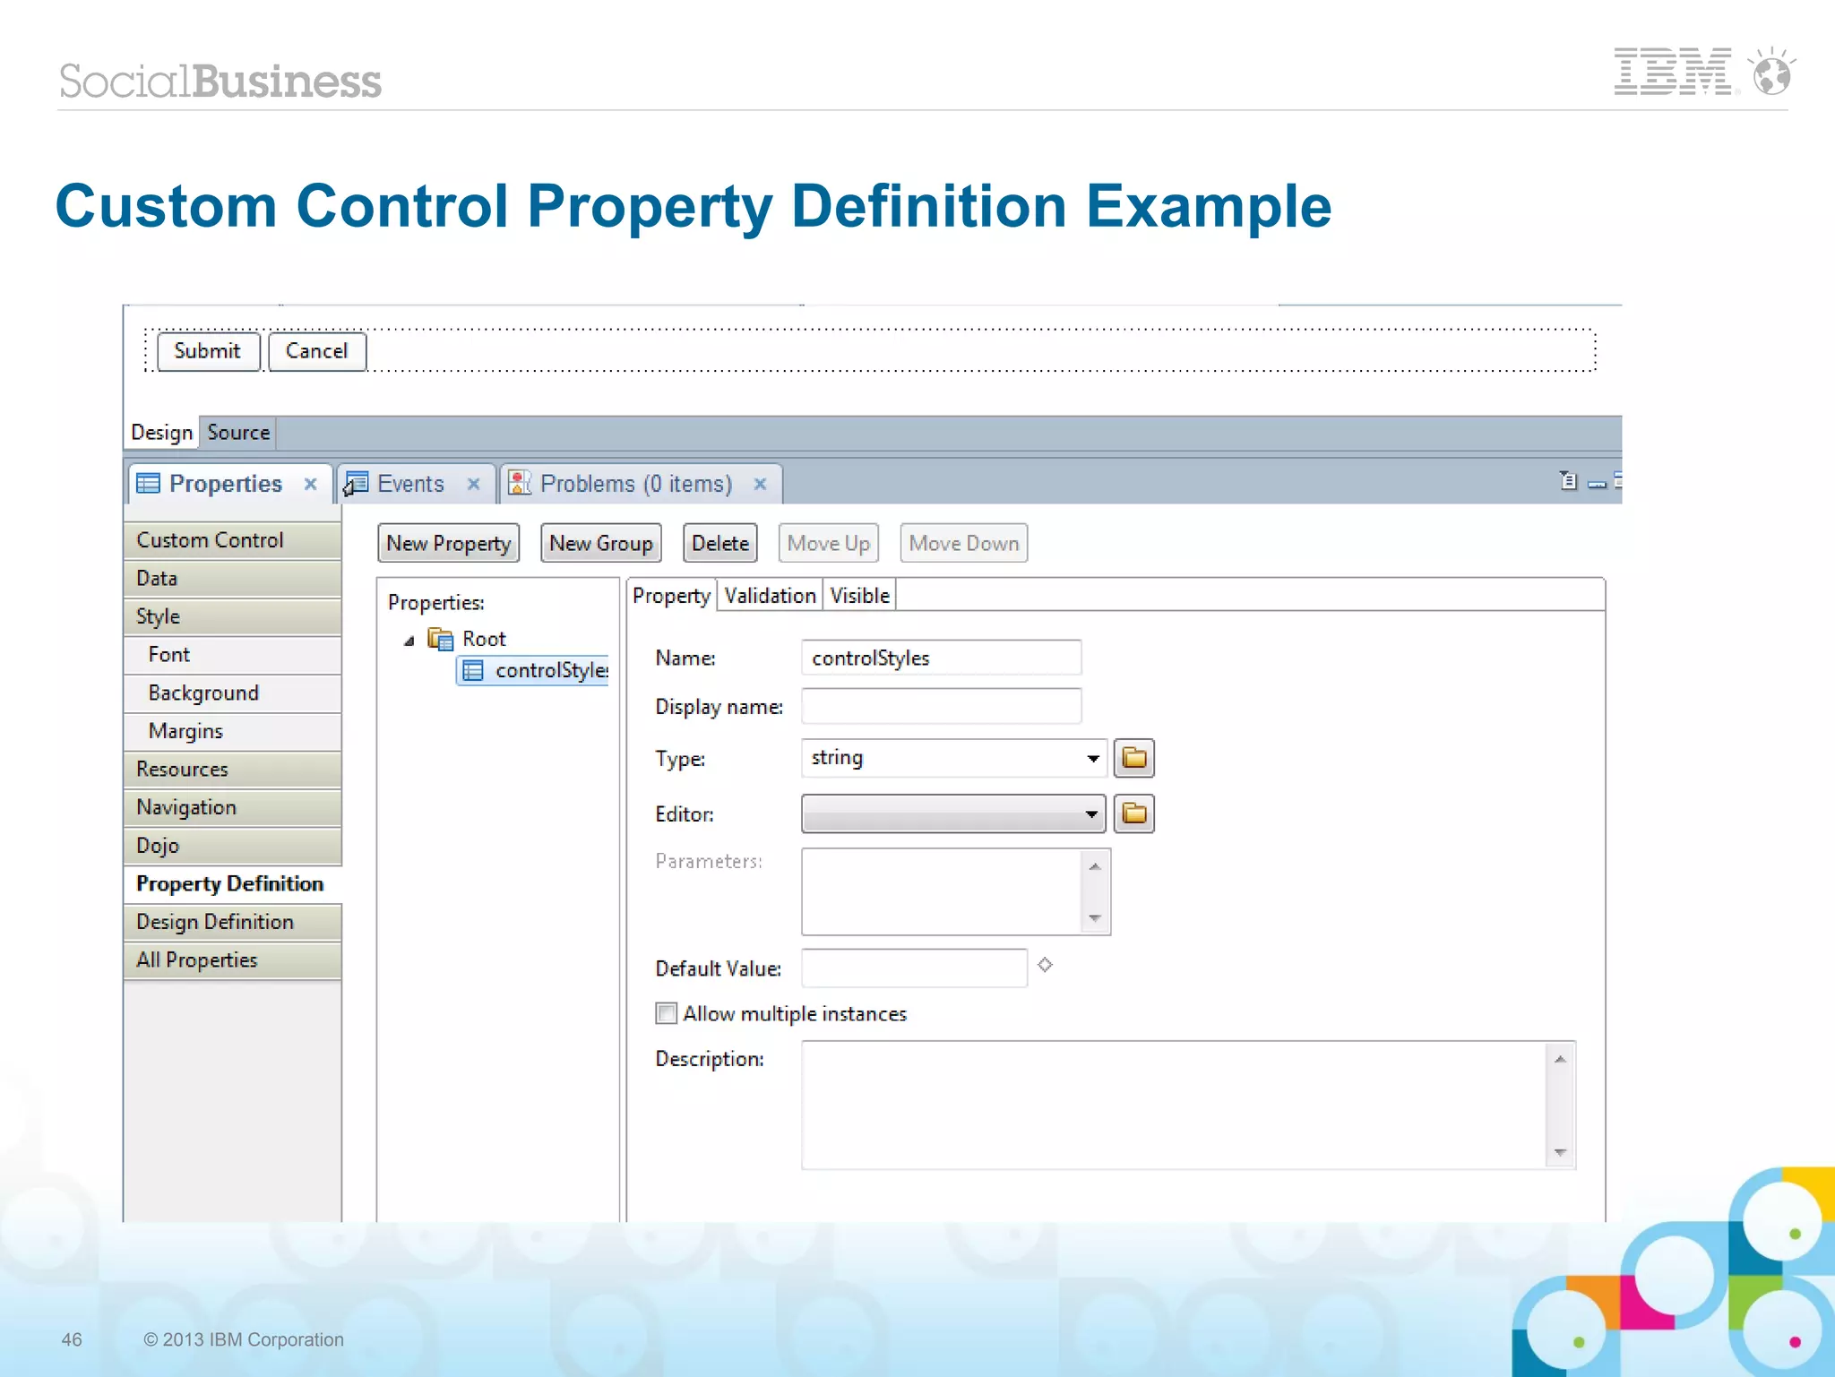The height and width of the screenshot is (1377, 1835).
Task: Click Parameters scrollbar down arrow
Action: coord(1095,918)
